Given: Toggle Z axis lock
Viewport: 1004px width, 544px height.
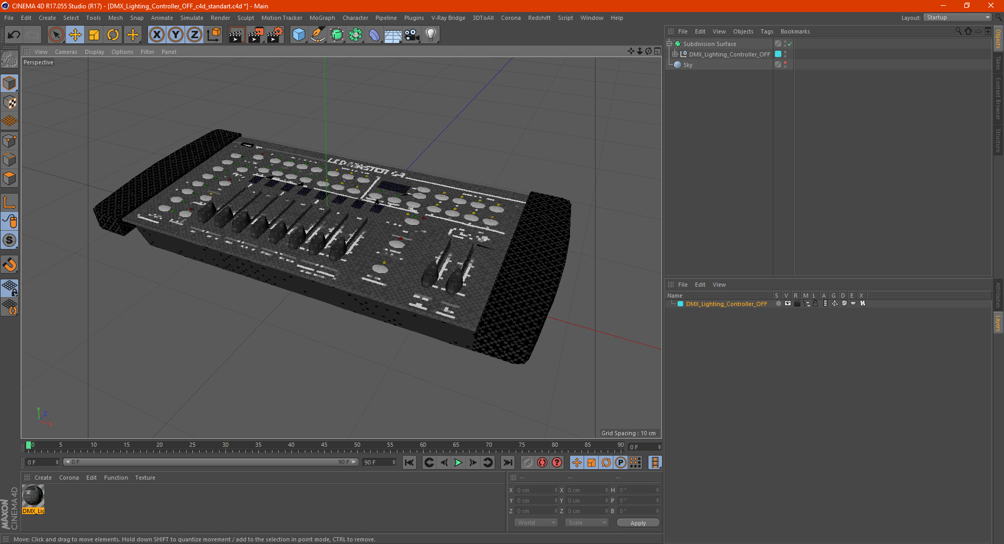Looking at the screenshot, I should [195, 35].
